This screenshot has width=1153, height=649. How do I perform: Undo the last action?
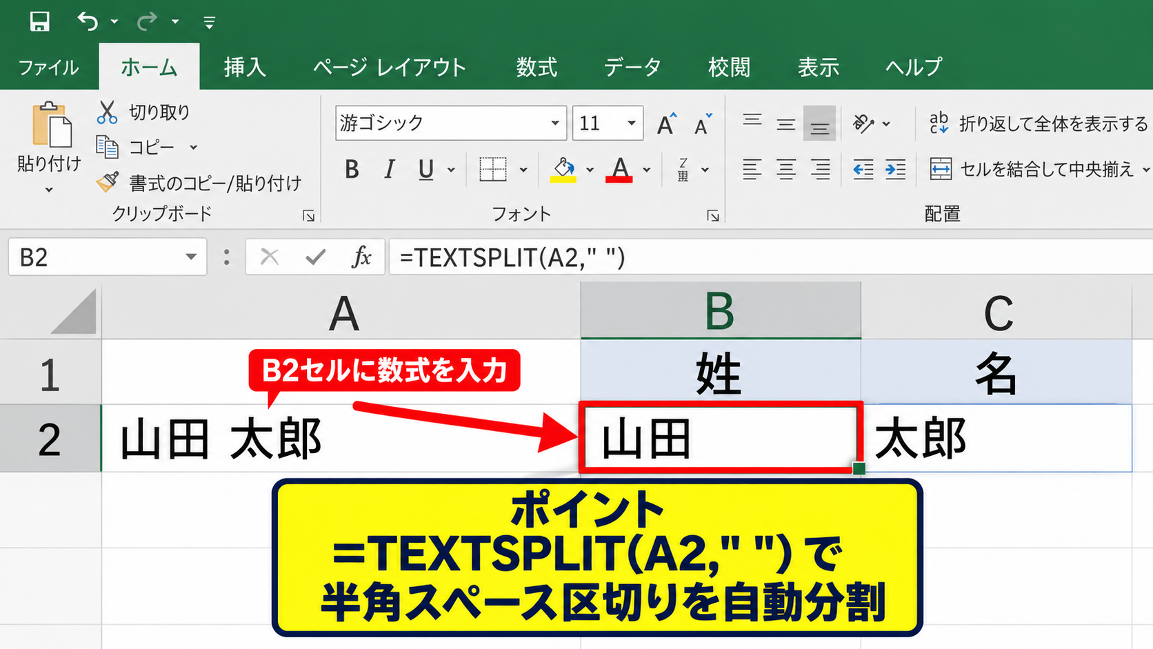88,21
